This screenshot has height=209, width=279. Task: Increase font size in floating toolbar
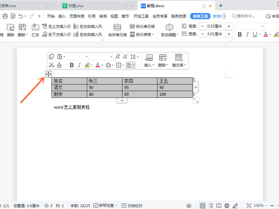(118, 57)
